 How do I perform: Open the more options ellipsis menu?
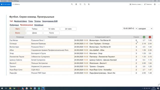coord(159,4)
